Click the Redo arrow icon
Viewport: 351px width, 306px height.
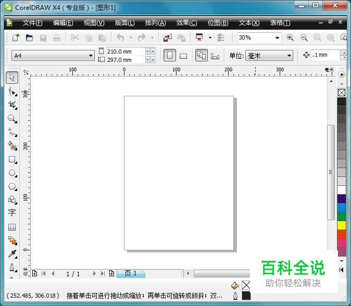click(x=142, y=37)
